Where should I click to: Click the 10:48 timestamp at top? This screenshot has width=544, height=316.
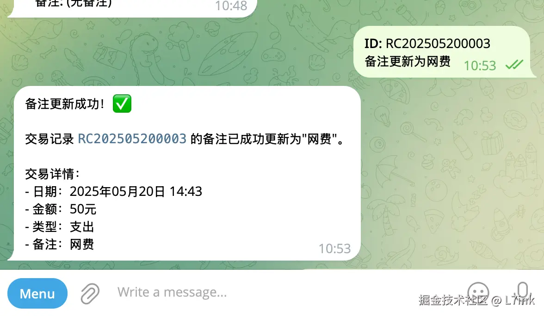(231, 6)
